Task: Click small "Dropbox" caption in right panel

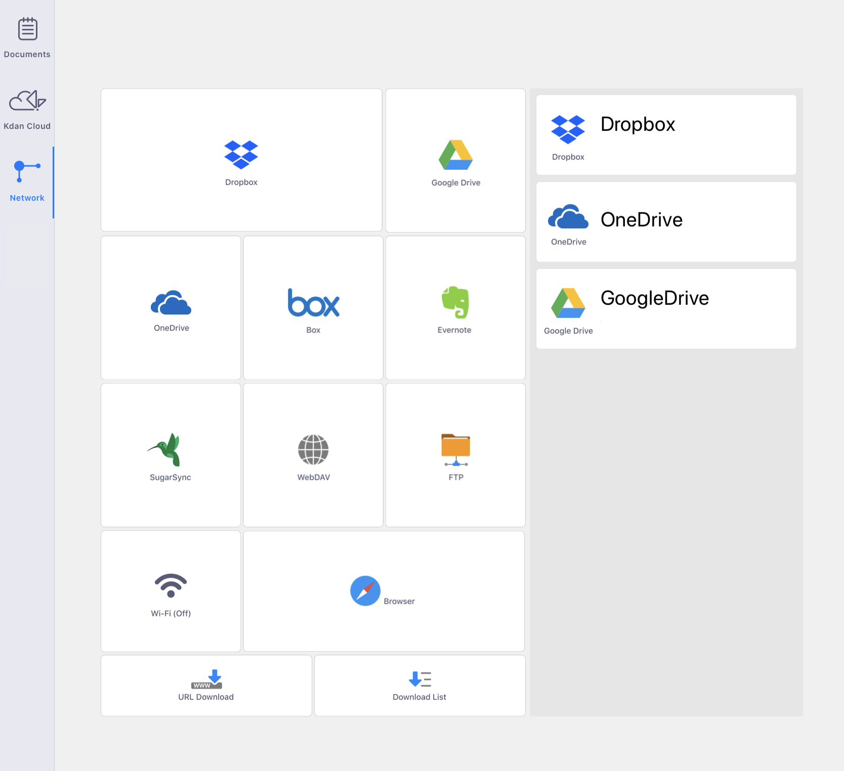Action: pyautogui.click(x=568, y=157)
